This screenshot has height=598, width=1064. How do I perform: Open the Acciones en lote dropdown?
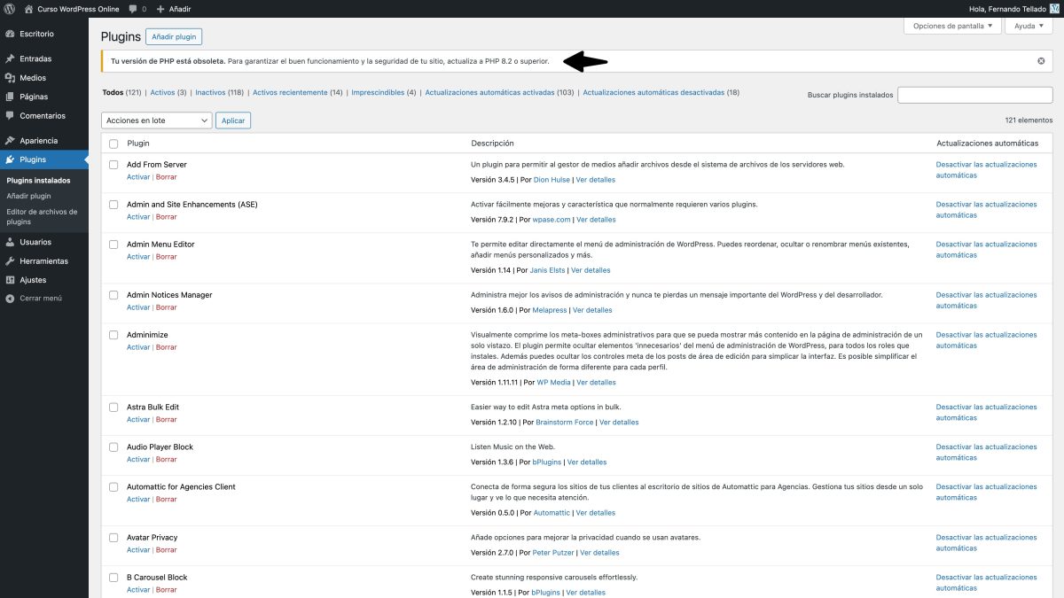pyautogui.click(x=156, y=120)
